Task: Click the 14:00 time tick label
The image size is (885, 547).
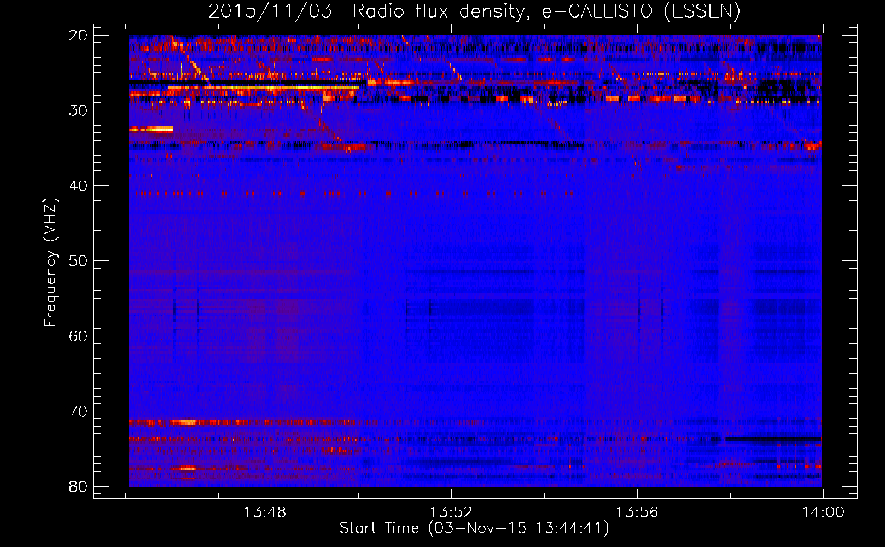Action: (x=823, y=513)
